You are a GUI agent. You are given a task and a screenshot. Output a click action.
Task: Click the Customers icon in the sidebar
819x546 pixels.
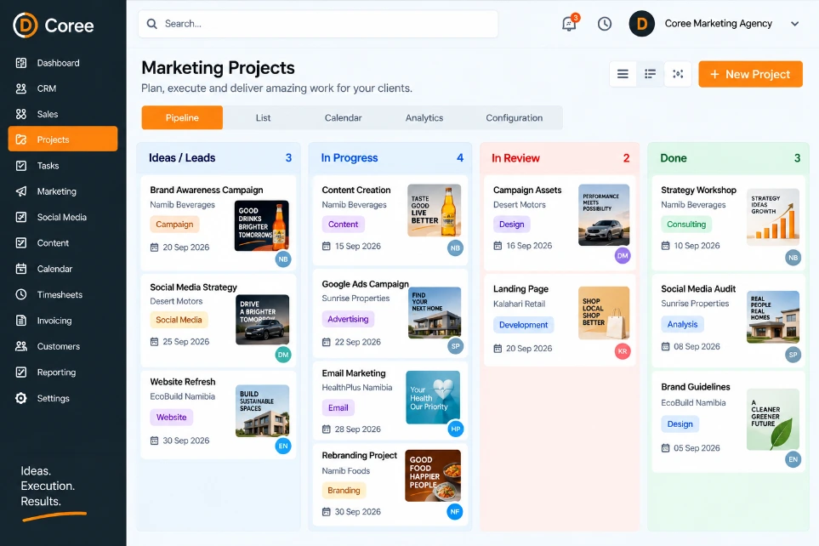point(21,346)
